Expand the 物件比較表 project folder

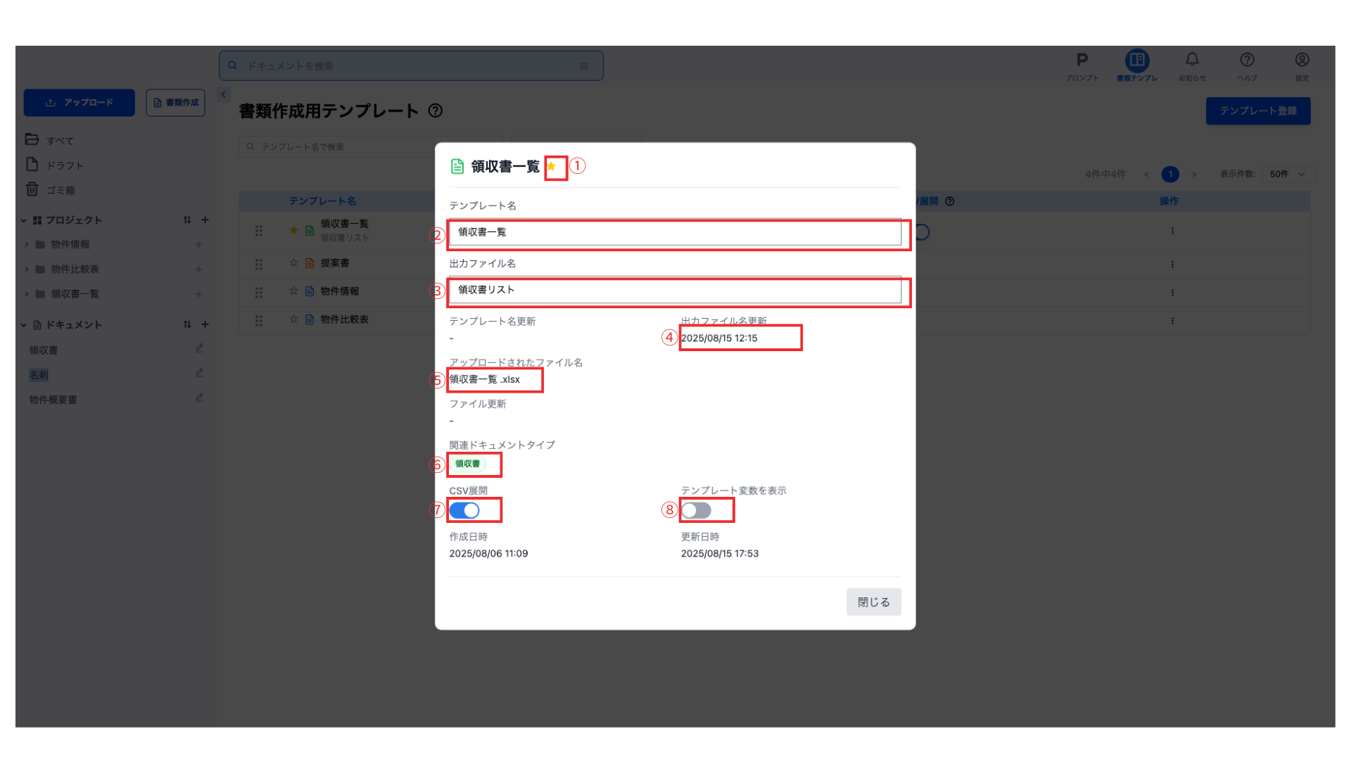(x=27, y=270)
